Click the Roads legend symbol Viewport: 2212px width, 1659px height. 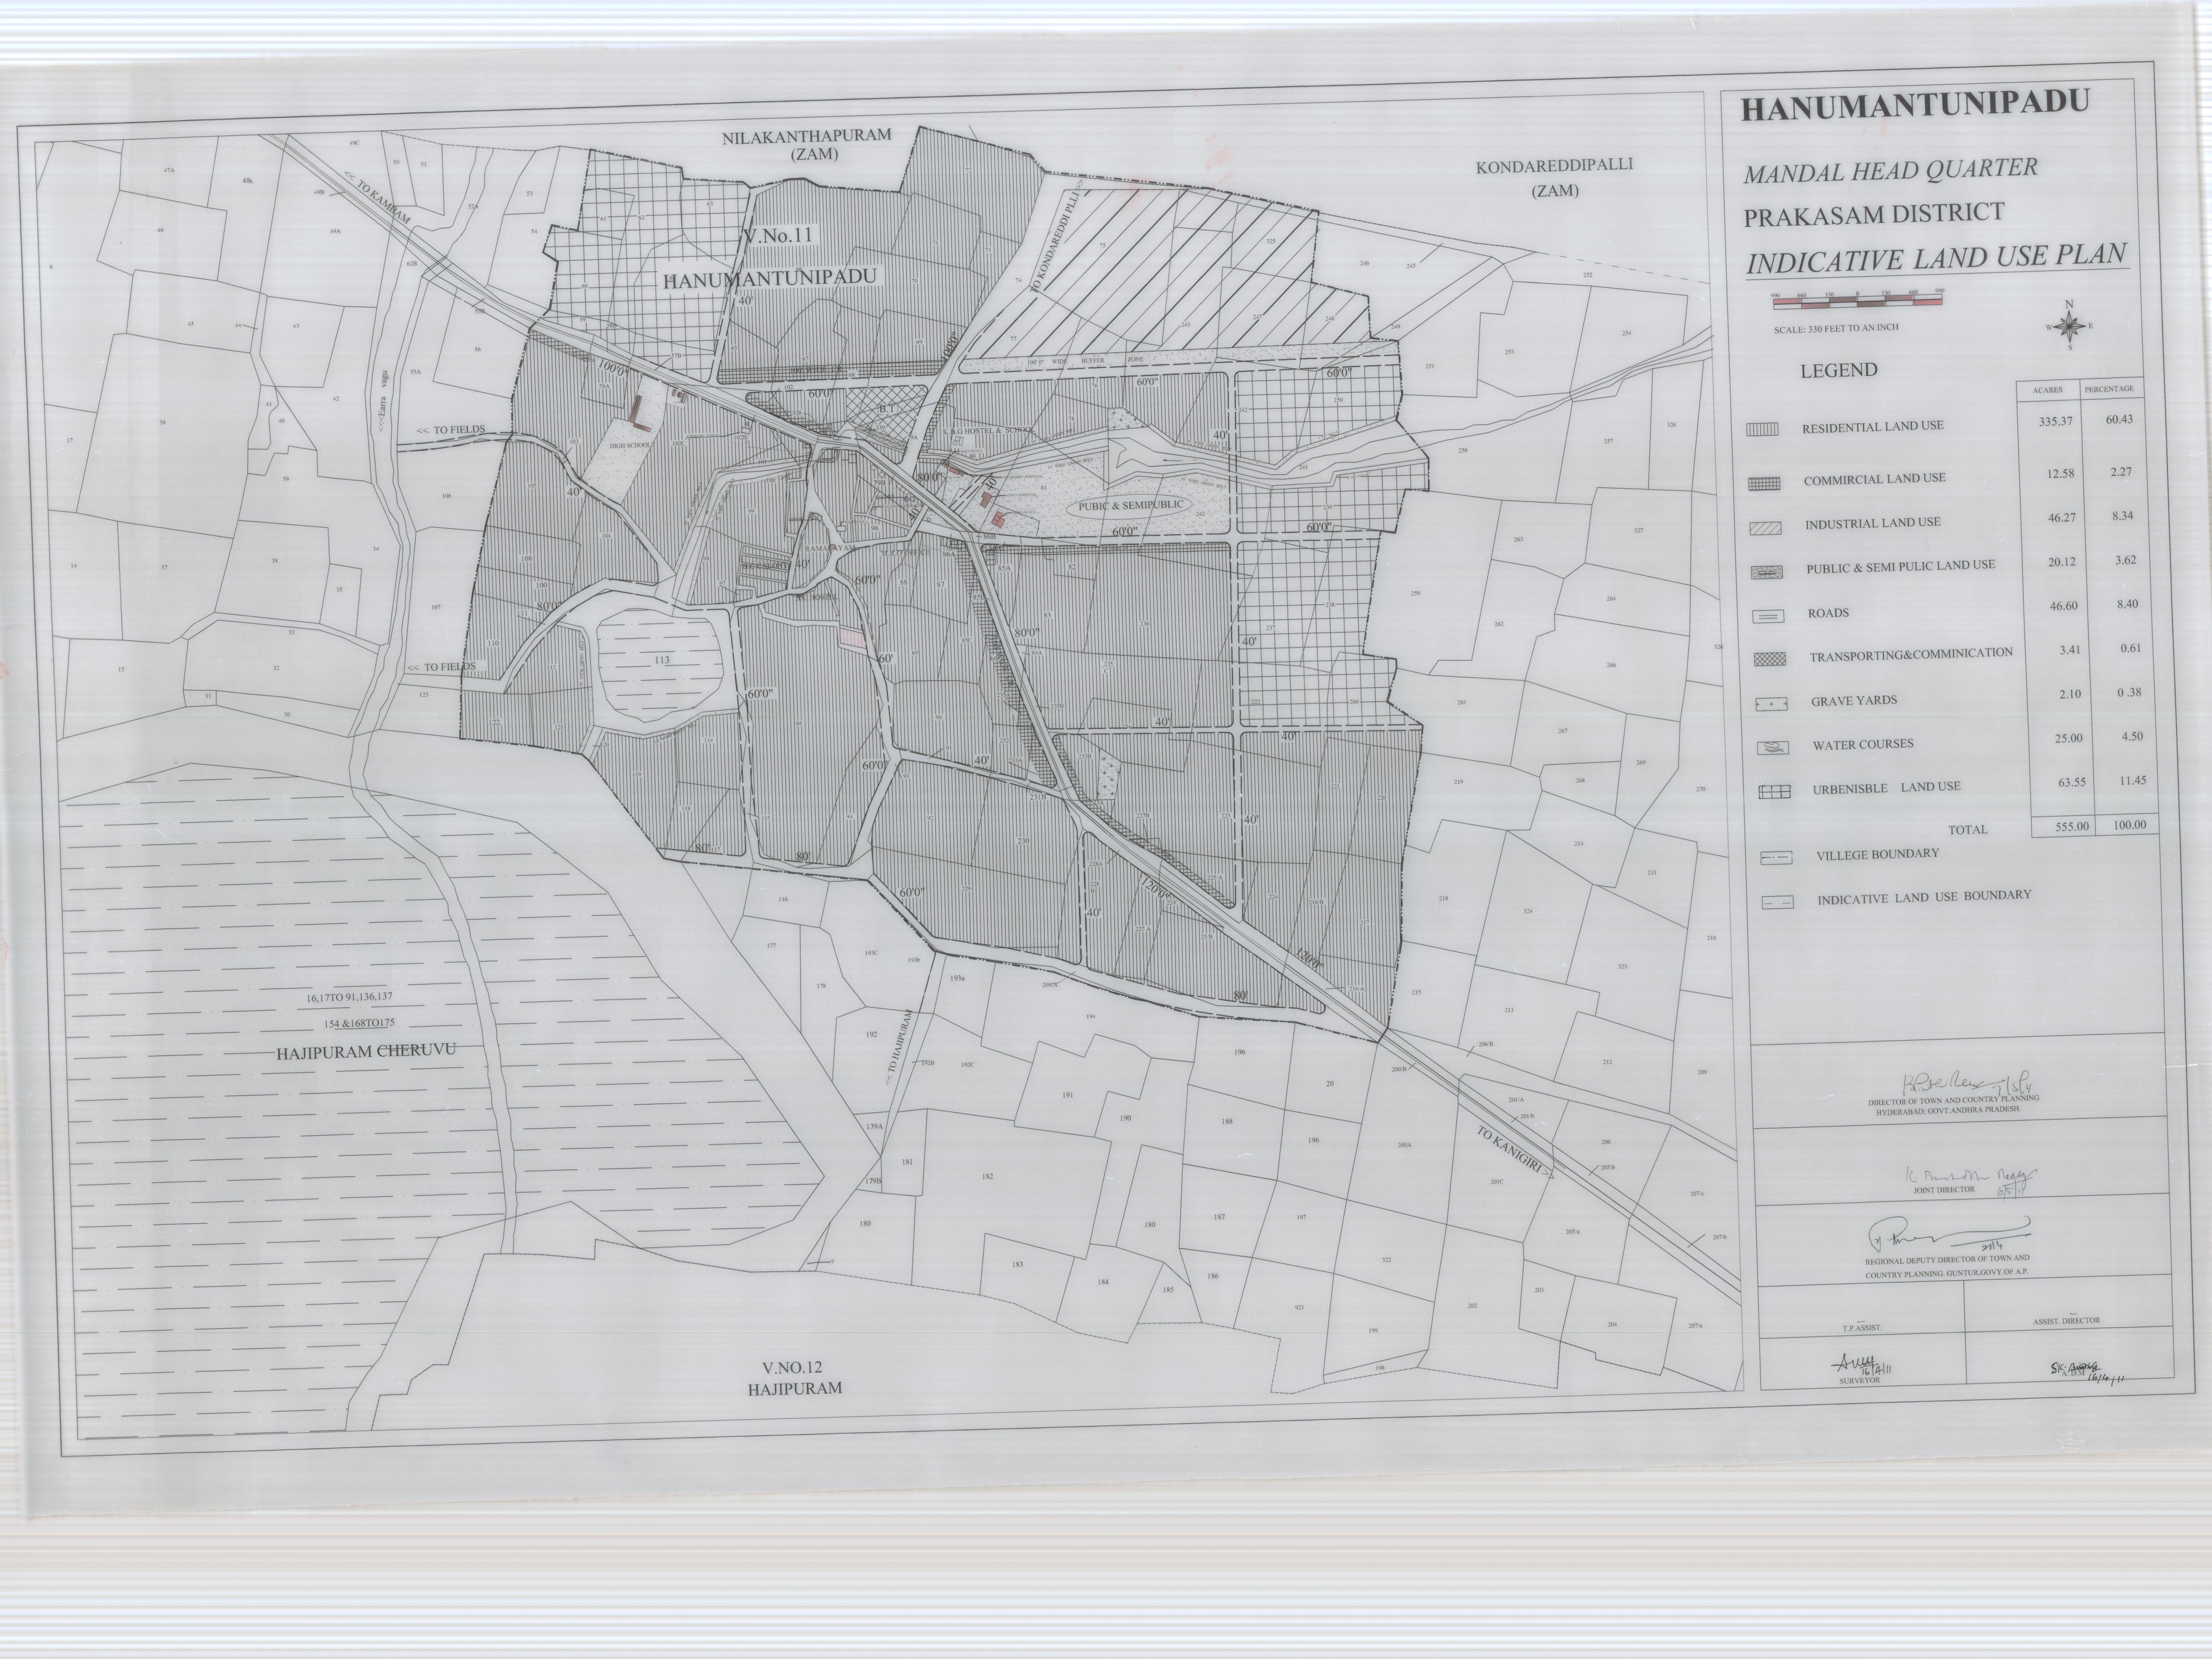[x=1768, y=617]
